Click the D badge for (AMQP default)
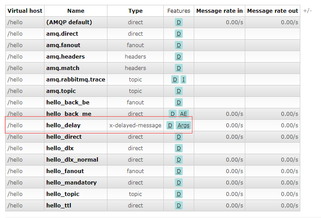Screen dimensions: 321x218 coord(179,22)
